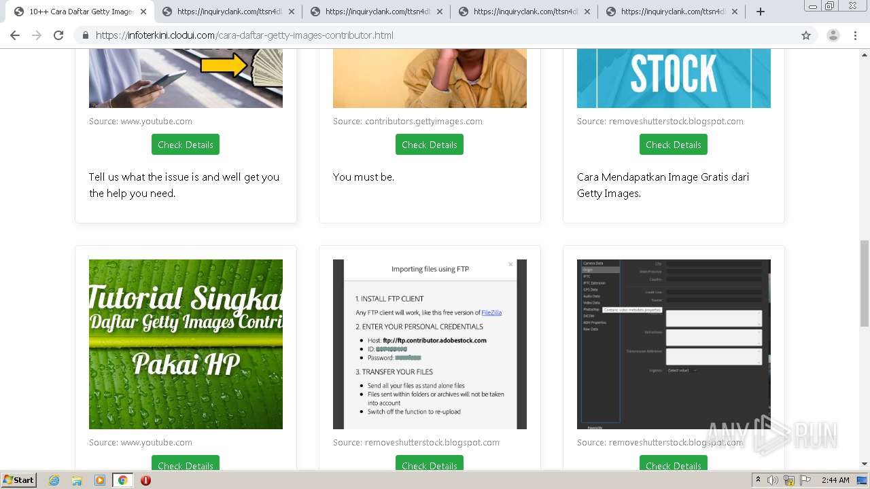
Task: Switch to the '10++ Cara Daftar Getty Images' tab
Action: (80, 12)
